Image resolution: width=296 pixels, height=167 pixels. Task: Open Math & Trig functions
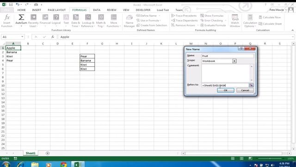(x=101, y=20)
